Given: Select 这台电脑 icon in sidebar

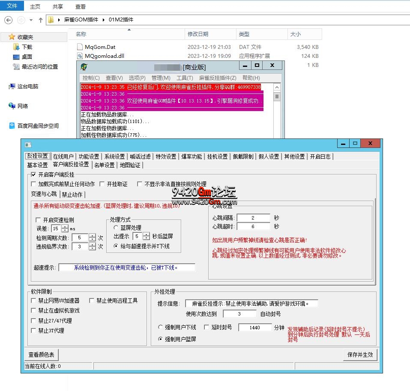Looking at the screenshot, I should tap(12, 86).
